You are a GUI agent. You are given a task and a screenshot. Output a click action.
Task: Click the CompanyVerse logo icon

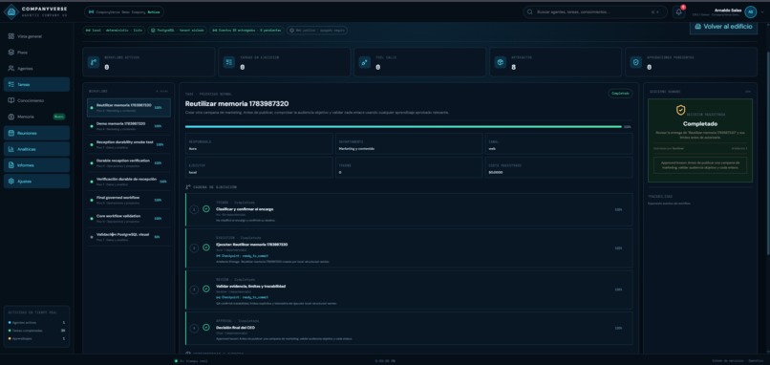pos(11,11)
